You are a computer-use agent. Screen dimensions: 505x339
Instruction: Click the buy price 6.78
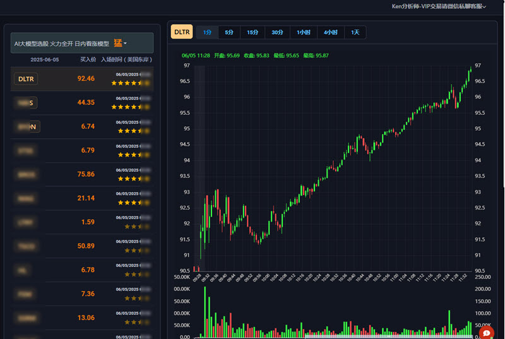pyautogui.click(x=88, y=270)
